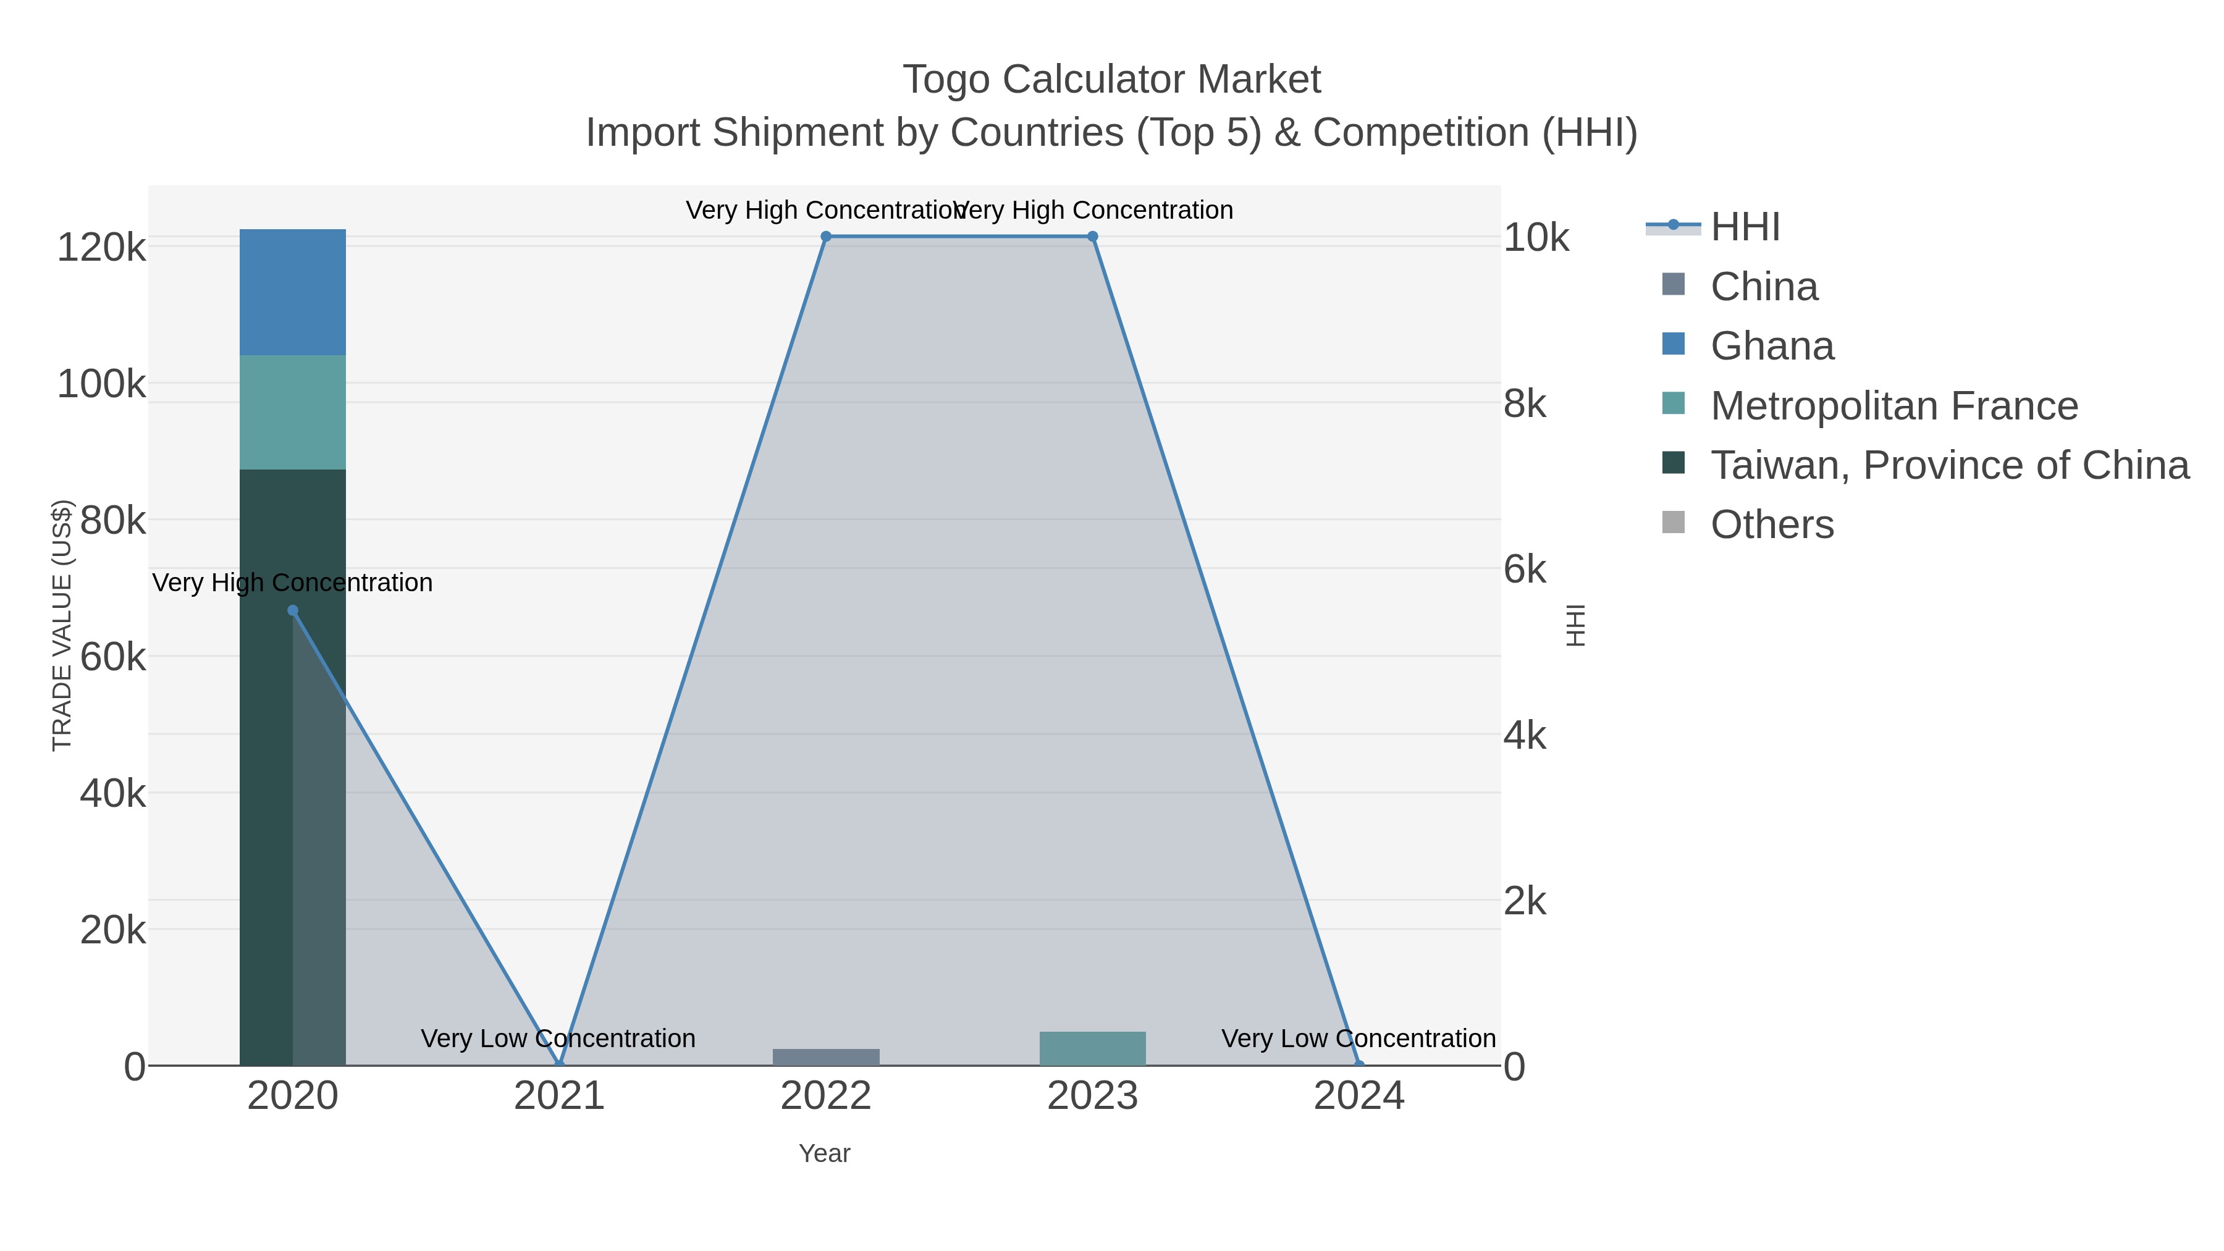Click the 20k left axis tick
Screen dimensions: 2224x1251
[113, 930]
